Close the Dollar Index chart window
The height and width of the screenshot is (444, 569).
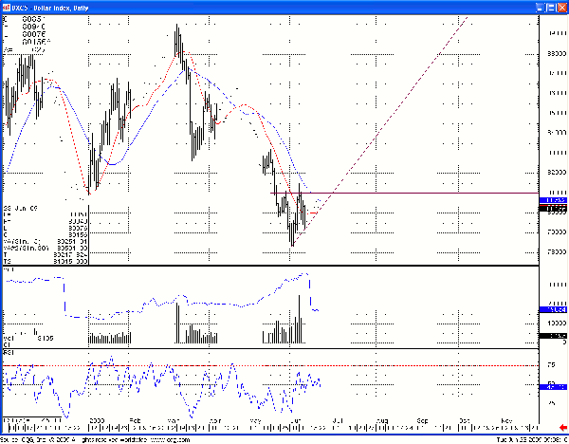[x=560, y=7]
